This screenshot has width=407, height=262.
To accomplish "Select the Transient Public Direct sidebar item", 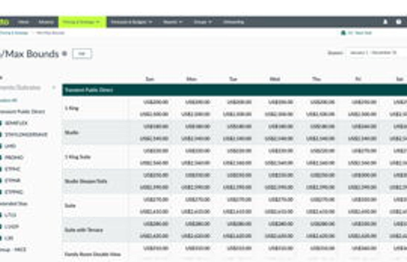I will (22, 112).
